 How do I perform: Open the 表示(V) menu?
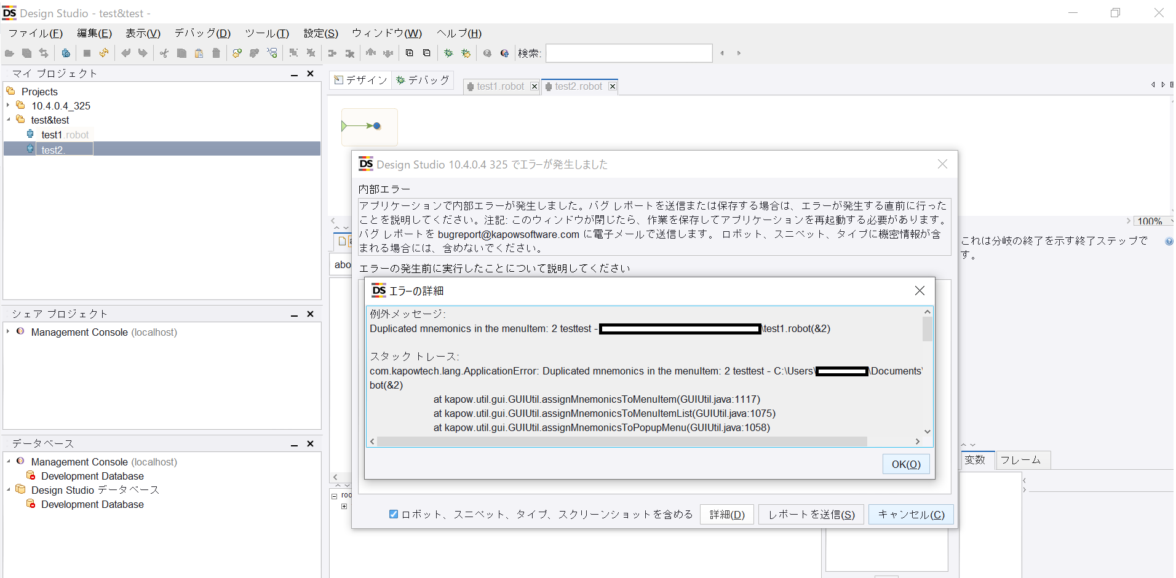coord(143,33)
